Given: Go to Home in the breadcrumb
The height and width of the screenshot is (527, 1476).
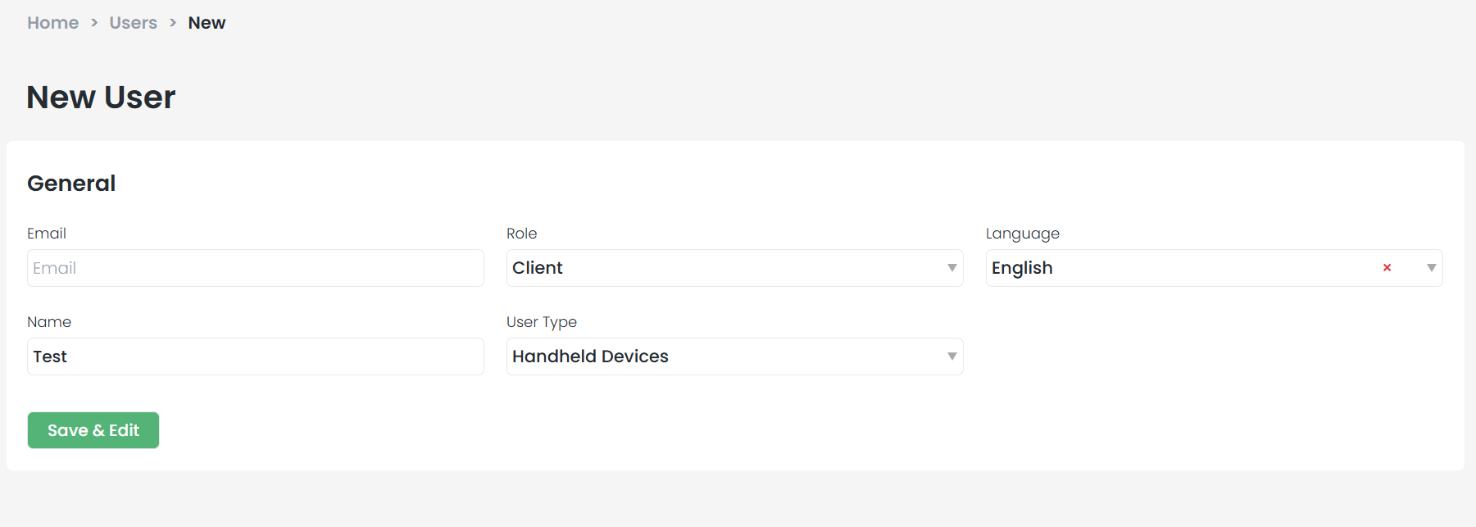Looking at the screenshot, I should pyautogui.click(x=53, y=23).
